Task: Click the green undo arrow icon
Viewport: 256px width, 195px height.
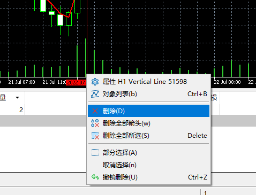Action: click(x=95, y=177)
